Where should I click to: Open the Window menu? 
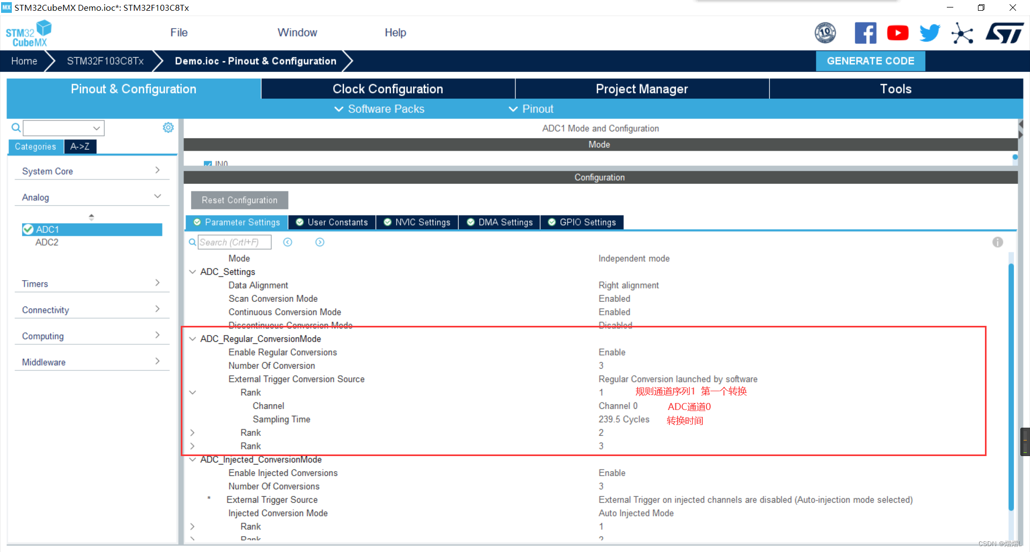tap(297, 33)
